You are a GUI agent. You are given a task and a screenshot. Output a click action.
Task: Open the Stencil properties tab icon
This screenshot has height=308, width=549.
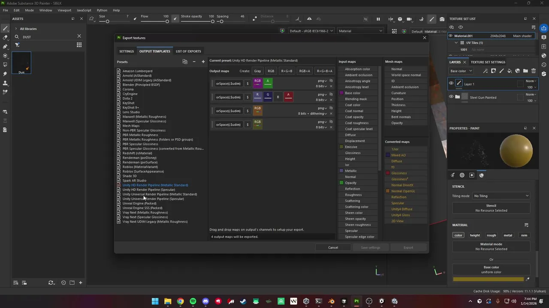pyautogui.click(x=472, y=175)
